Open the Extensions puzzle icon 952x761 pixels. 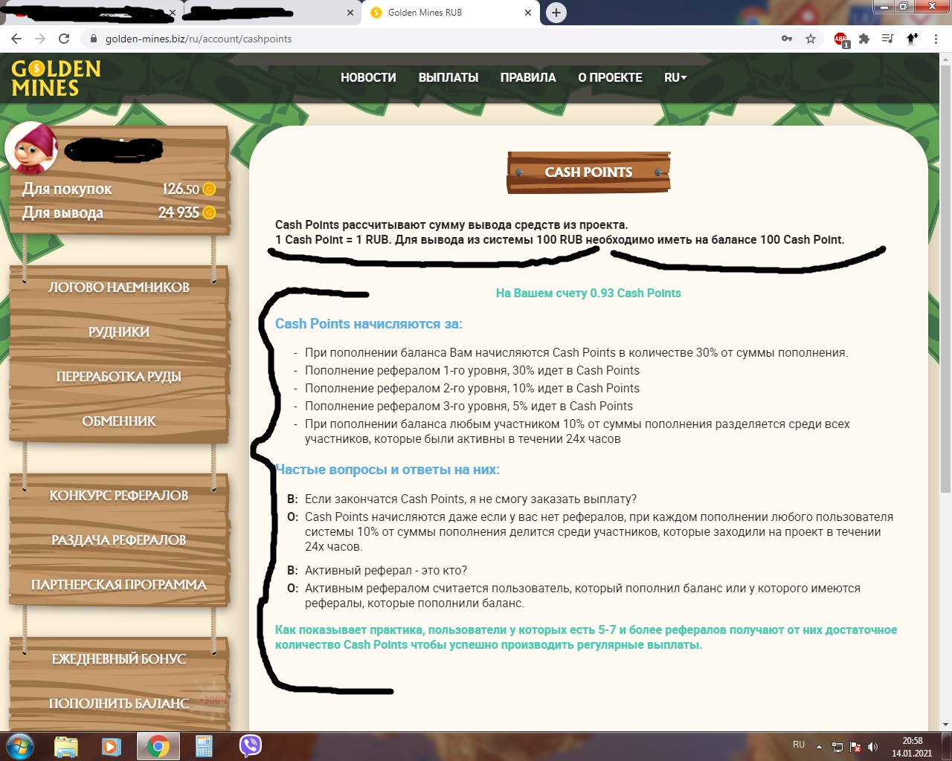863,39
